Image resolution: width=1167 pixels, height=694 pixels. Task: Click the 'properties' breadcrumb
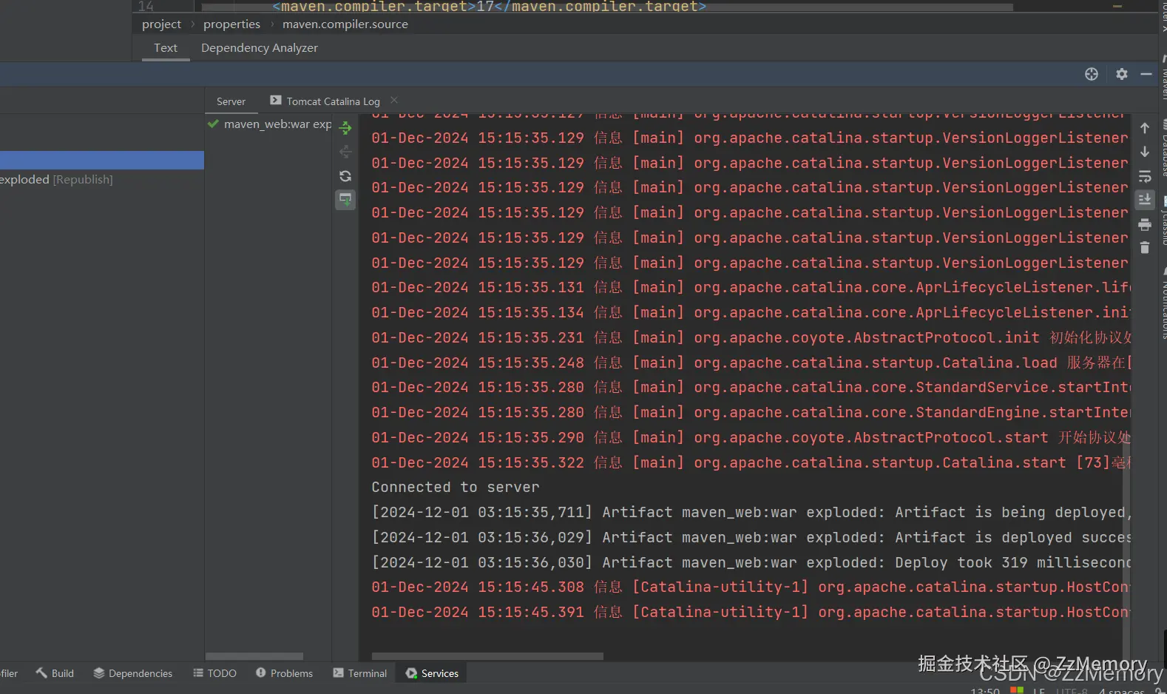[x=231, y=24]
